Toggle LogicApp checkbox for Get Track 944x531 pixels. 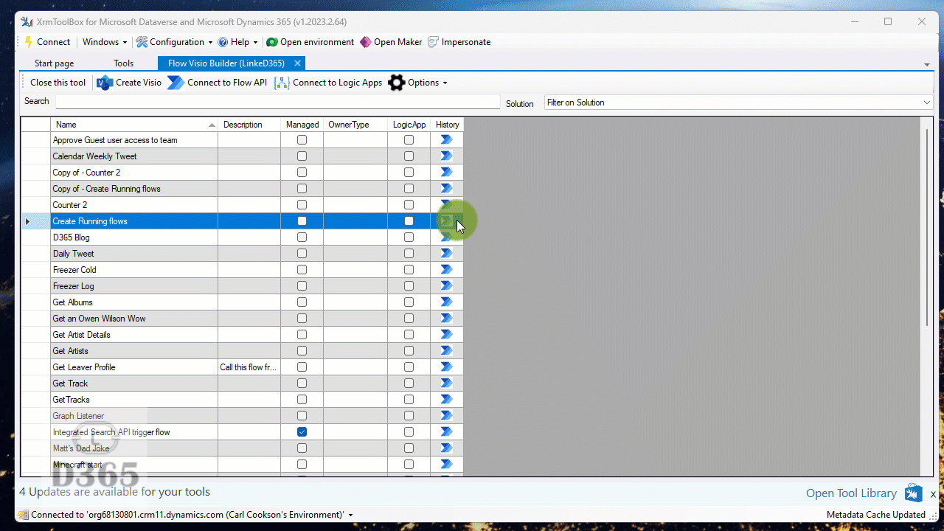pos(409,383)
